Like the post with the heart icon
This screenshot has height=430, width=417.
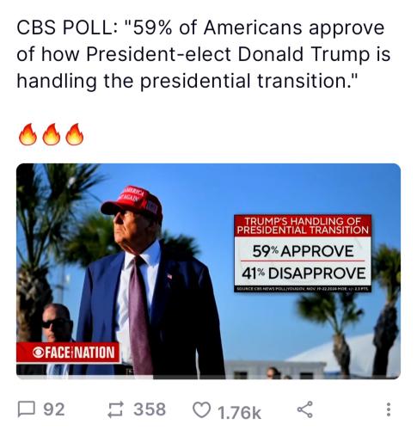click(x=201, y=409)
